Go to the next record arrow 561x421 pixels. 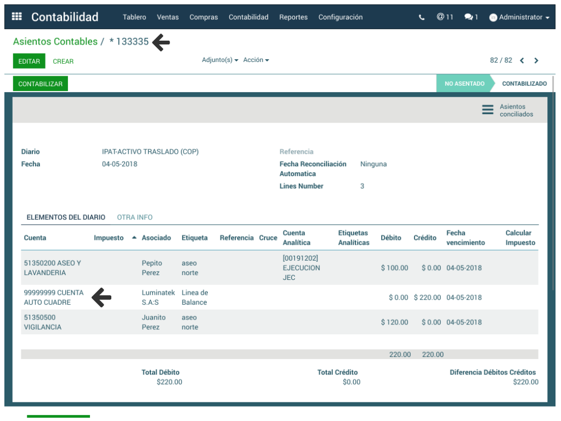click(x=536, y=60)
